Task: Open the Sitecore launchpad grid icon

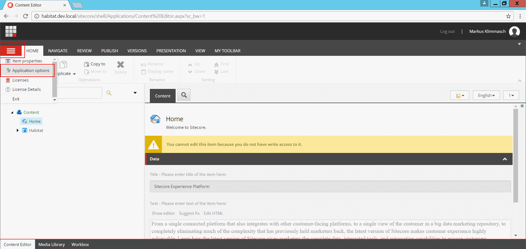Action: (11, 31)
